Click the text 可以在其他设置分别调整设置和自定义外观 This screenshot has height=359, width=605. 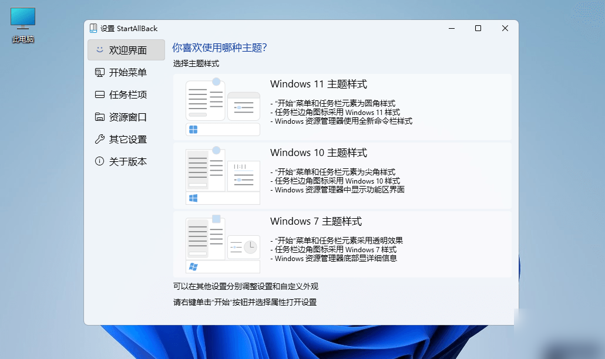(x=246, y=286)
